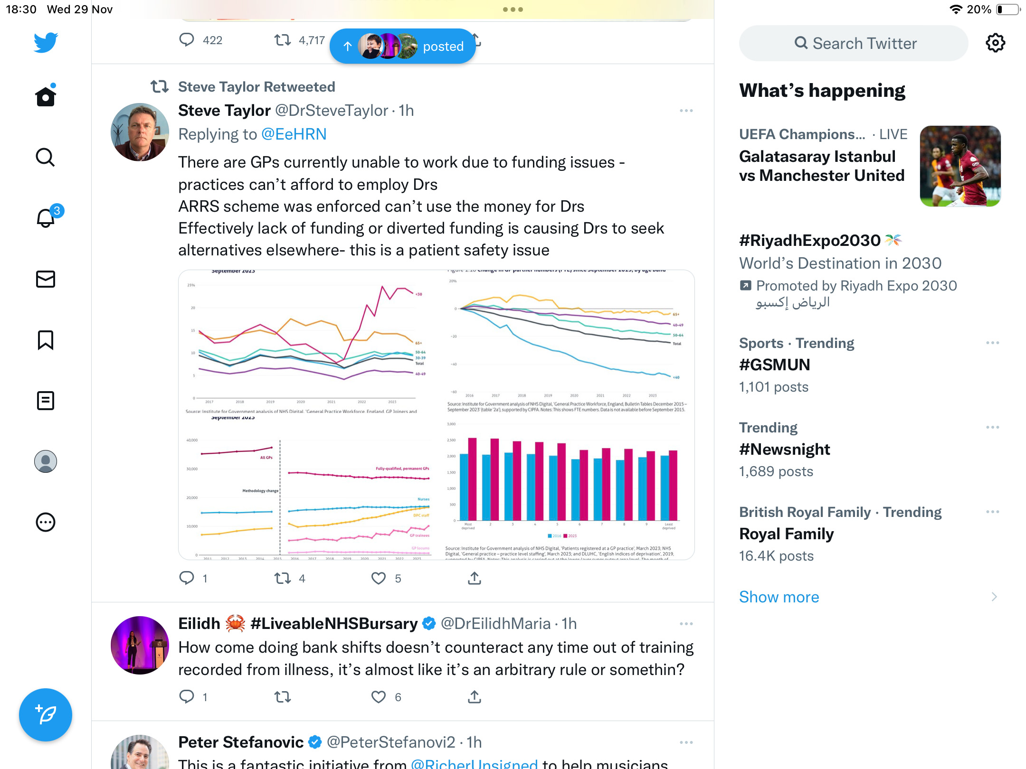The width and height of the screenshot is (1026, 769).
Task: Open Notifications bell with 3 badge
Action: [47, 217]
